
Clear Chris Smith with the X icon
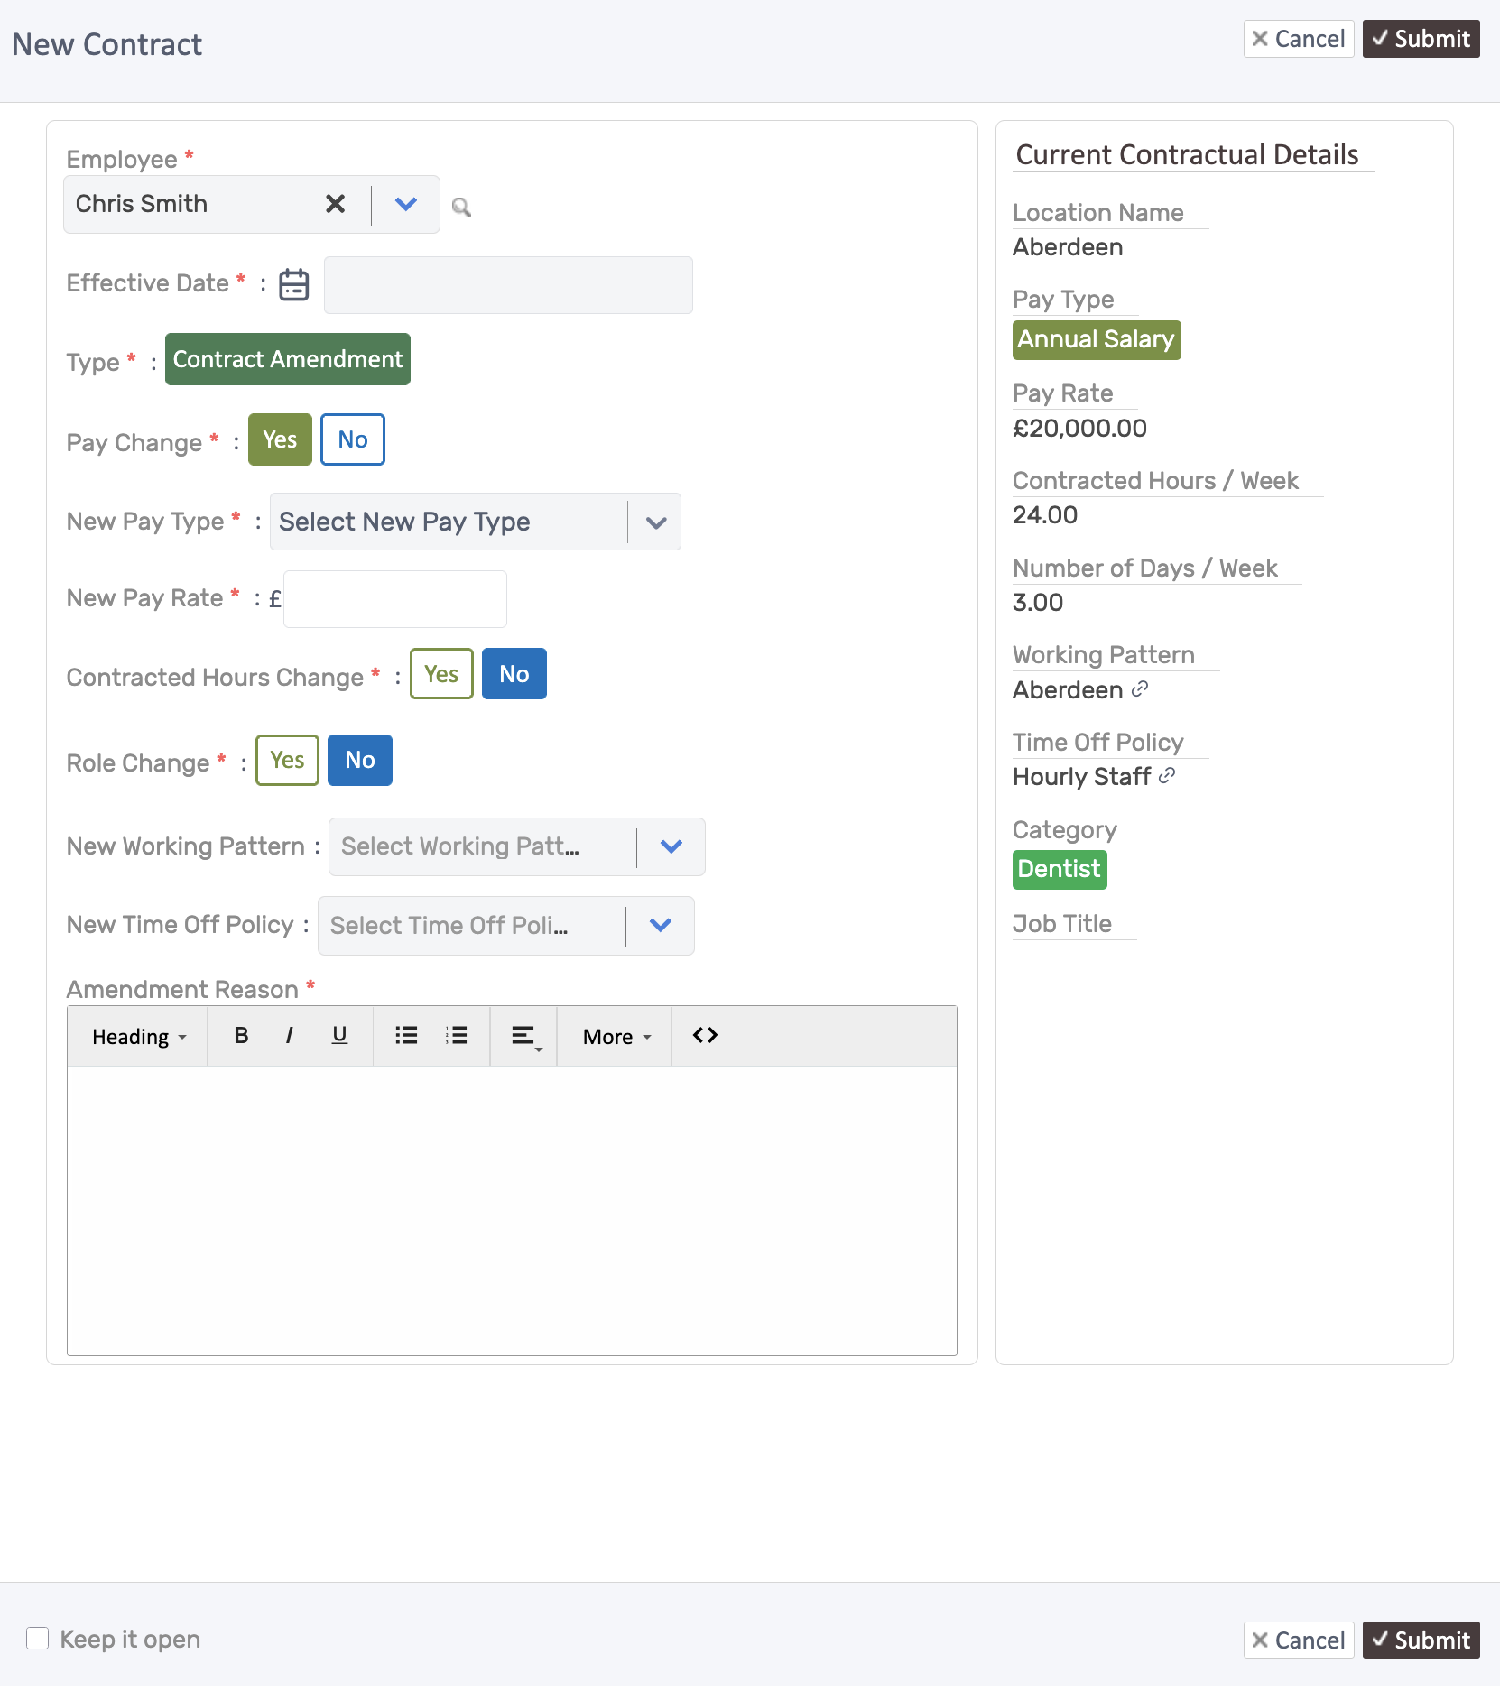pos(336,204)
